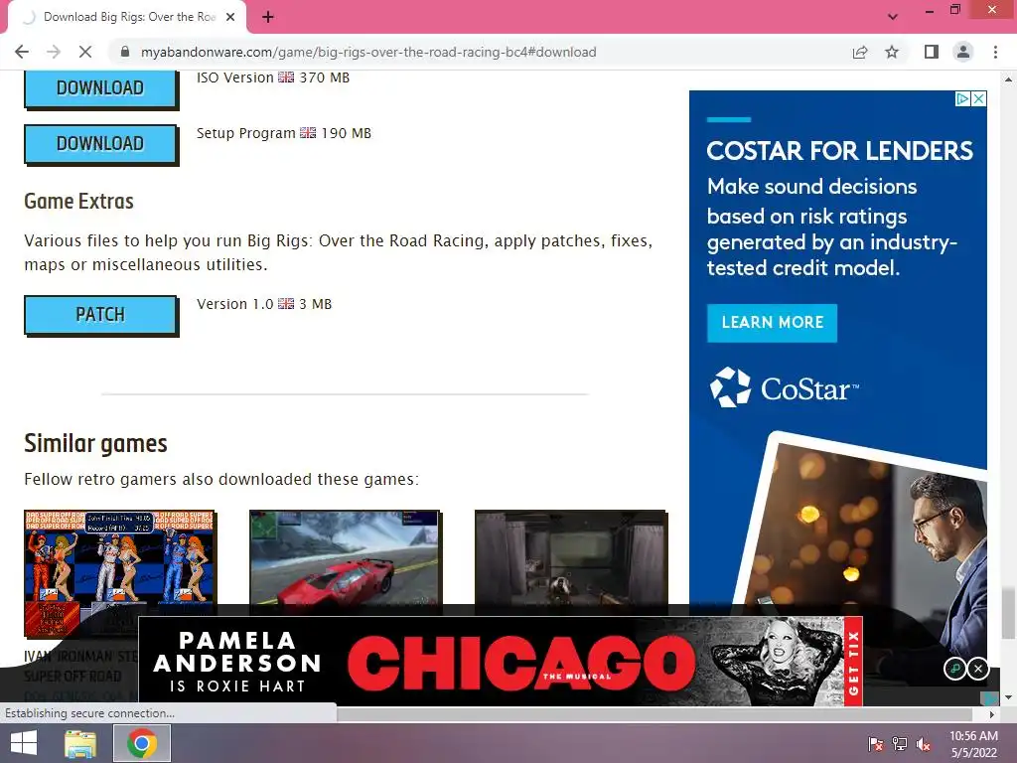Download the ISO Version 370 MB
Screen dimensions: 1017x763
(100, 87)
